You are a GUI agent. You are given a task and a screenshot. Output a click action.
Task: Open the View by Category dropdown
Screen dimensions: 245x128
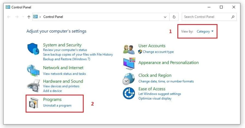pos(205,31)
